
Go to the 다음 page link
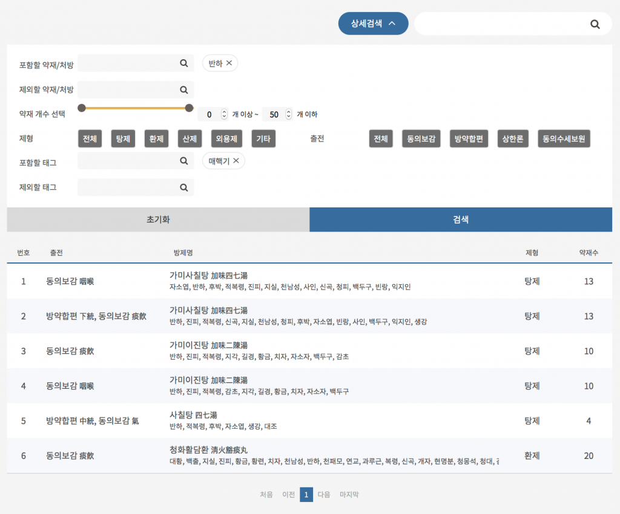(x=324, y=495)
